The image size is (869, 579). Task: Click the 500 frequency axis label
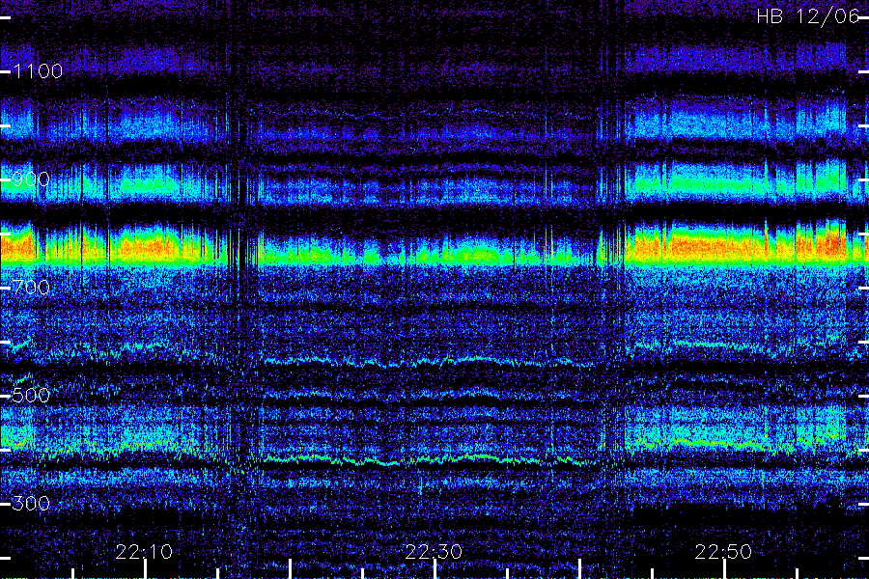point(31,395)
